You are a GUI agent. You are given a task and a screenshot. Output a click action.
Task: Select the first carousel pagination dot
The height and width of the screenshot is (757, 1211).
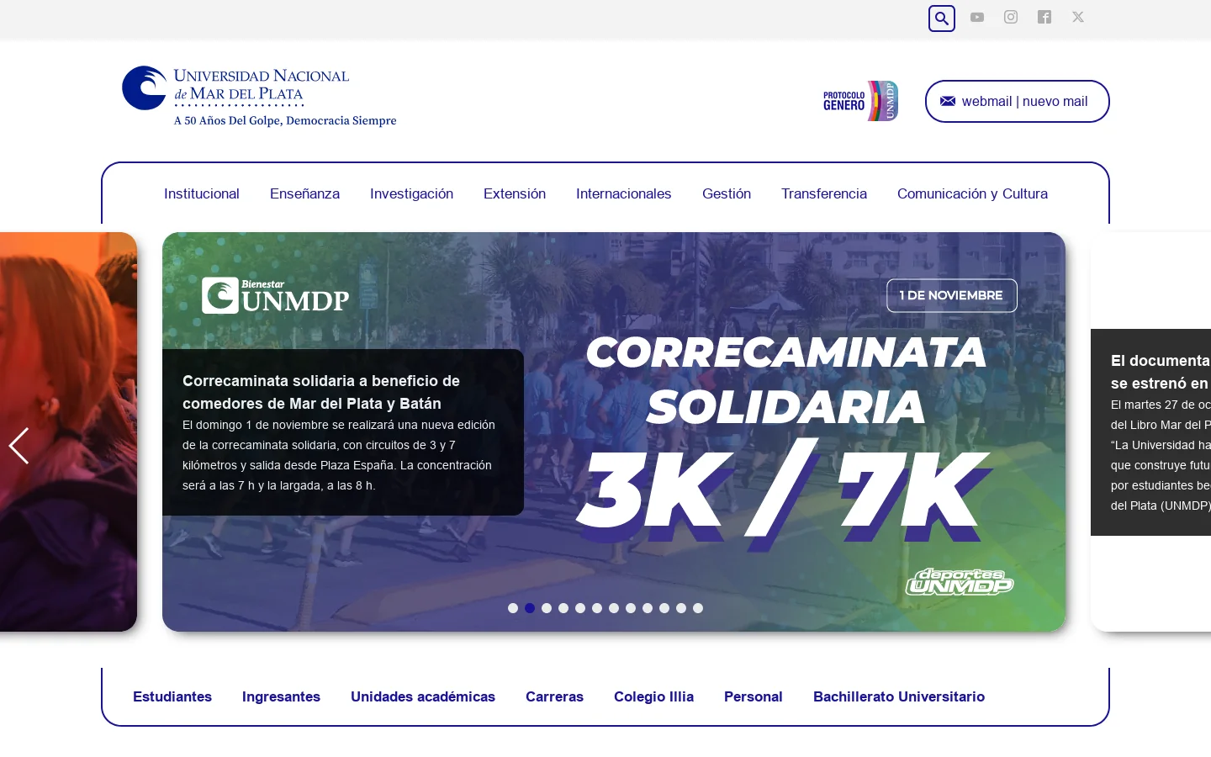click(x=513, y=608)
